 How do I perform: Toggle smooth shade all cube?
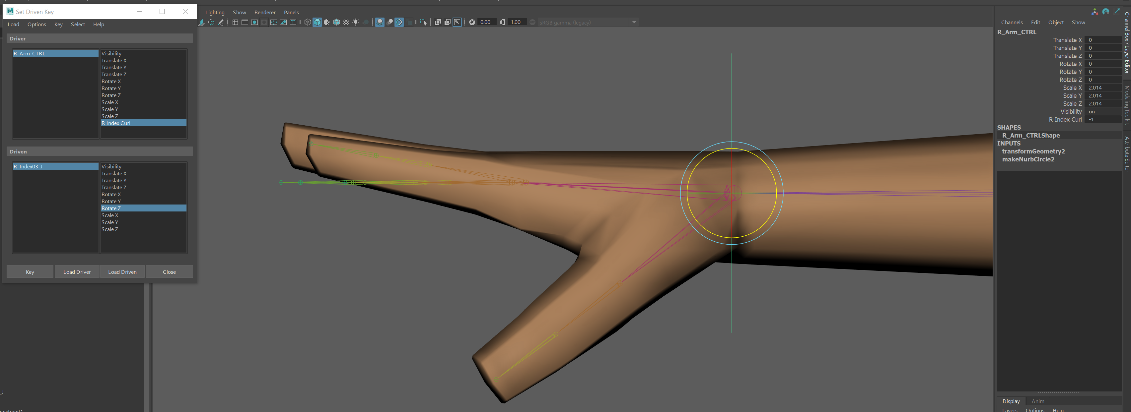pos(318,23)
